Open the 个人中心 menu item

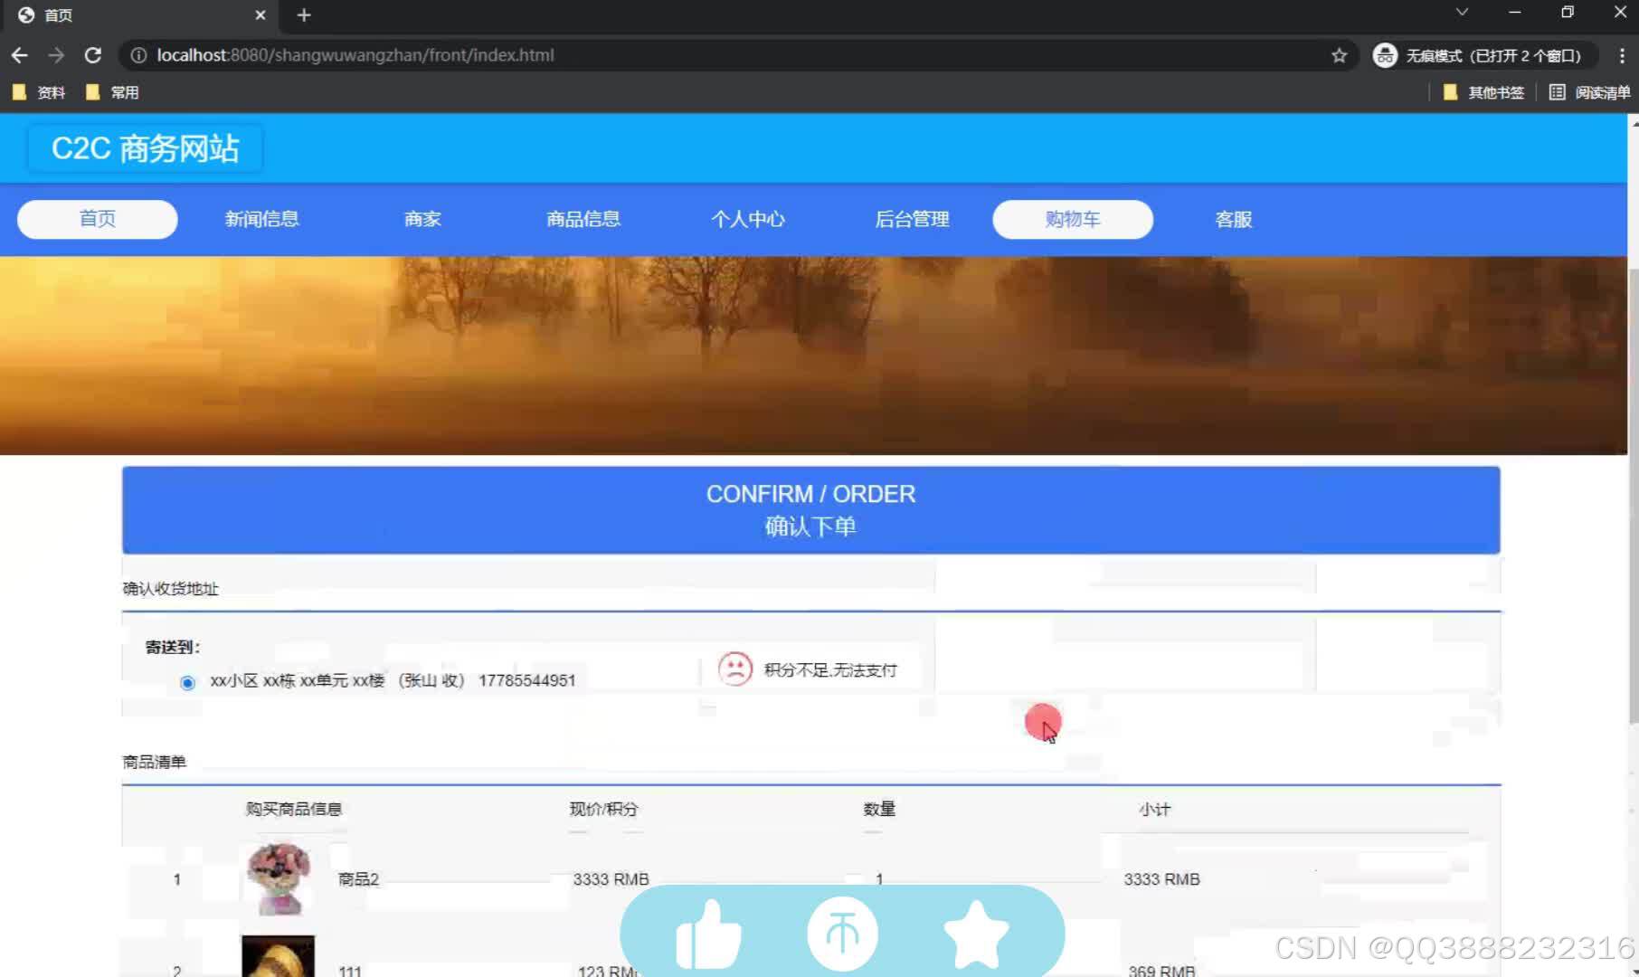coord(747,219)
